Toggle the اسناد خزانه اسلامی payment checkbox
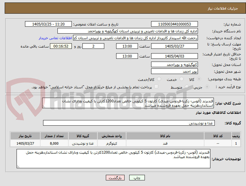Viewport: 246px width, 186px height. [156, 86]
